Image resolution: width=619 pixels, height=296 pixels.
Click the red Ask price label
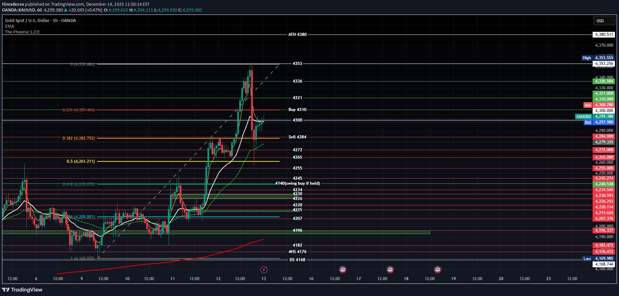tap(588, 105)
